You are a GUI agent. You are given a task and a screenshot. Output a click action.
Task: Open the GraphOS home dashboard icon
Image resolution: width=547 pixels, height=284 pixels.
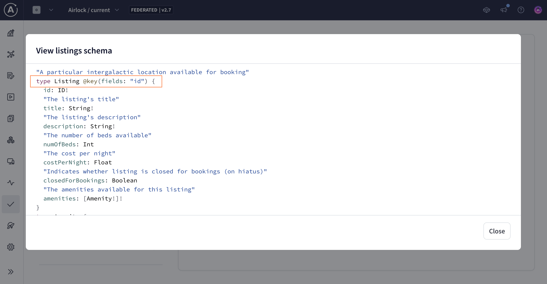coord(11,33)
